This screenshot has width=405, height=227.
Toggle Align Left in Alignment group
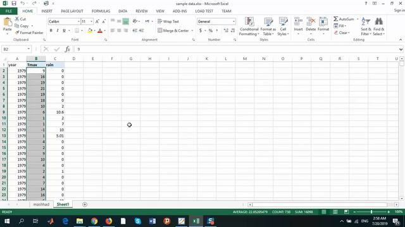[x=113, y=30]
